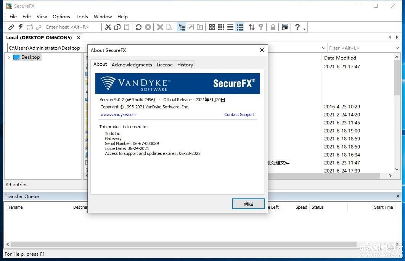Open the Help menu
This screenshot has width=405, height=261.
122,16
